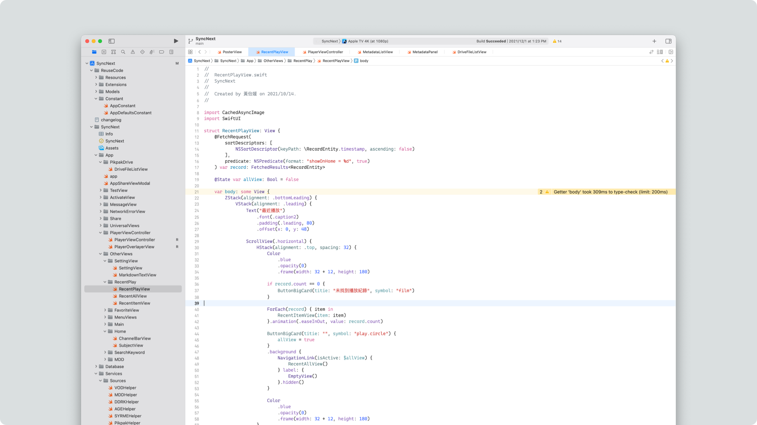Switch to the MetadataPanel tab

pos(422,52)
